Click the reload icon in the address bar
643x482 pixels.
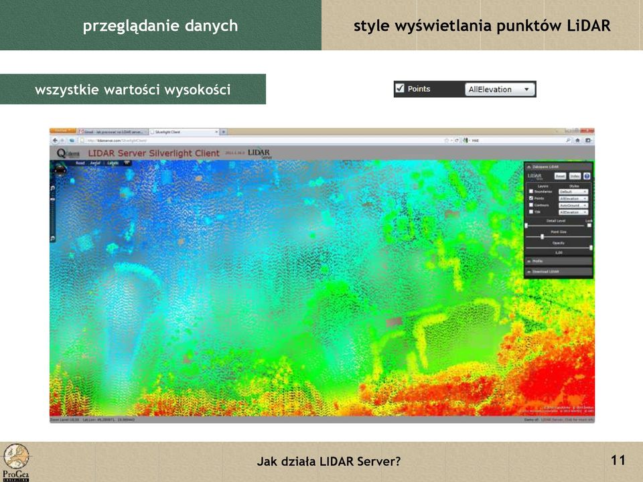pos(456,140)
